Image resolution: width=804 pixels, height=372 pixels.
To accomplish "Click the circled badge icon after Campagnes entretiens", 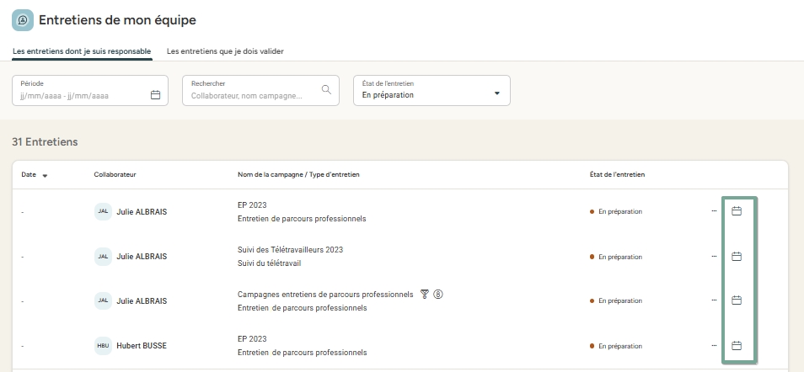I will (438, 295).
